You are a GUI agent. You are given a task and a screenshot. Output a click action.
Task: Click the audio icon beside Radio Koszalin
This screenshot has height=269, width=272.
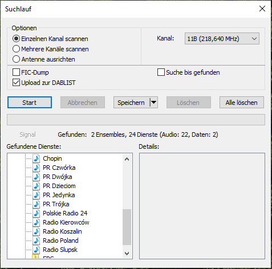coord(36,231)
